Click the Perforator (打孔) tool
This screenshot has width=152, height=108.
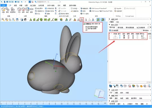pyautogui.click(x=38, y=14)
